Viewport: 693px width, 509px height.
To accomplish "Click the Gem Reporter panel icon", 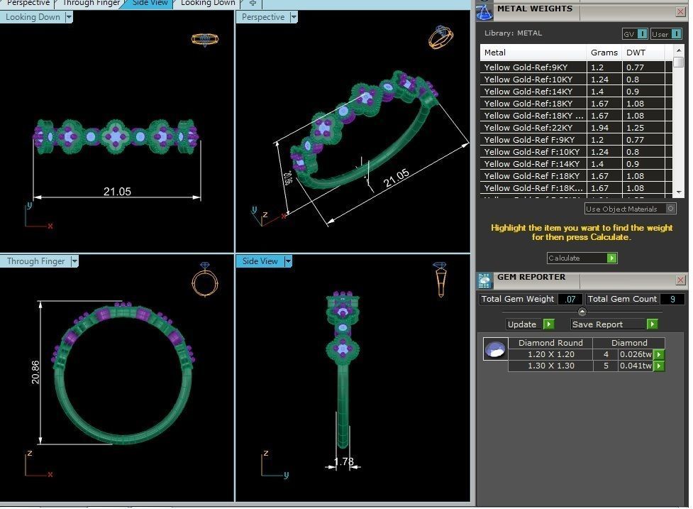I will point(484,280).
